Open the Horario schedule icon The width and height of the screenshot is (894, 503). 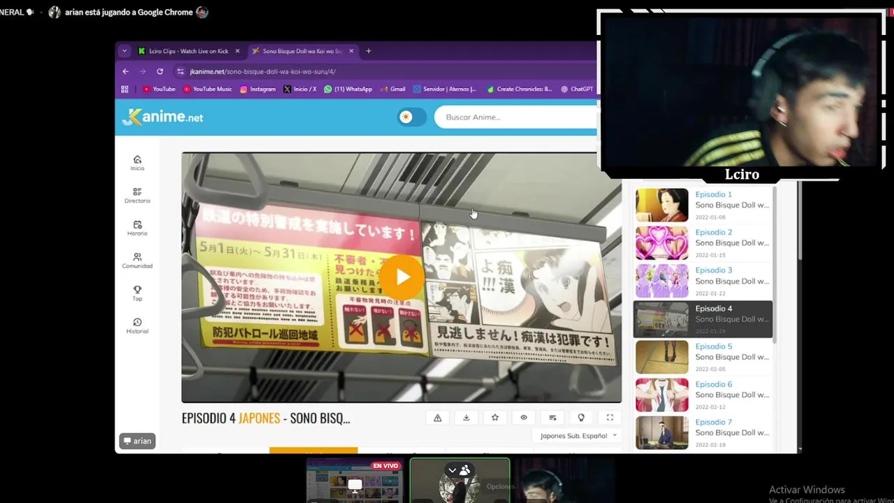[137, 228]
